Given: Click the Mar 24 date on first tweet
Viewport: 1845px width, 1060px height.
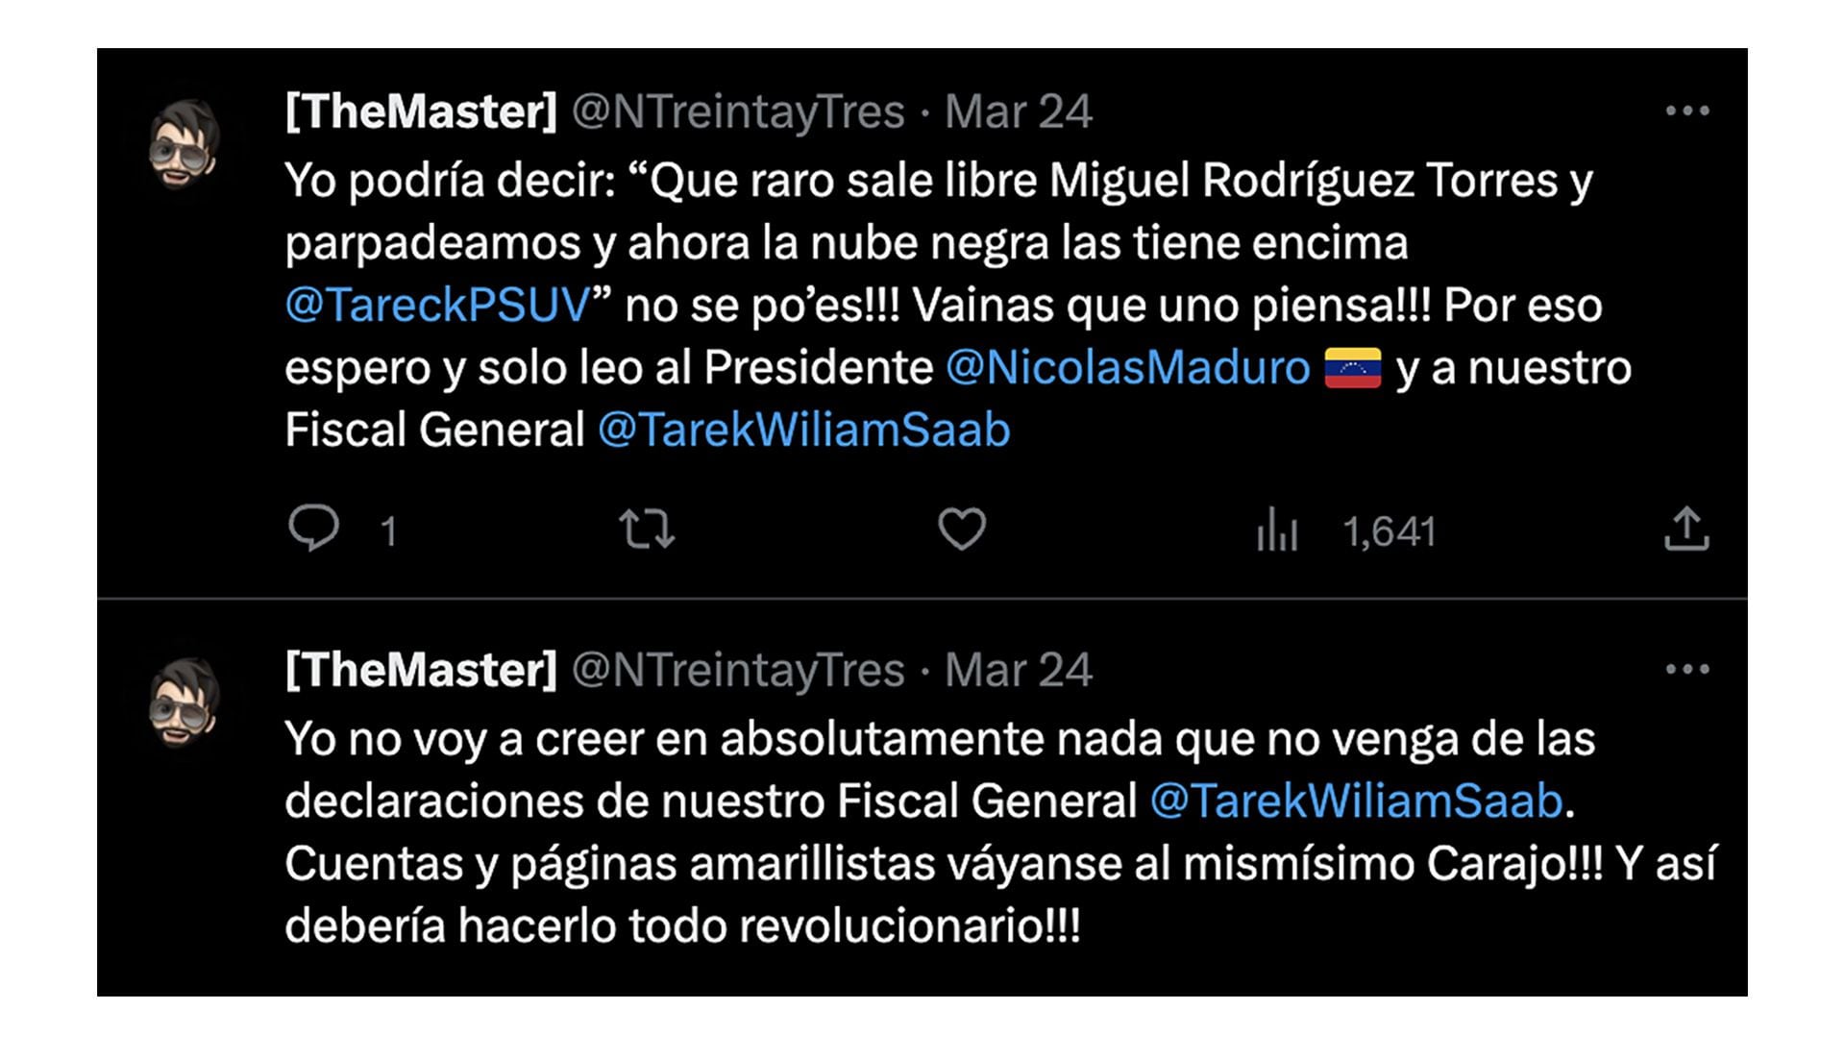Looking at the screenshot, I should point(1019,112).
